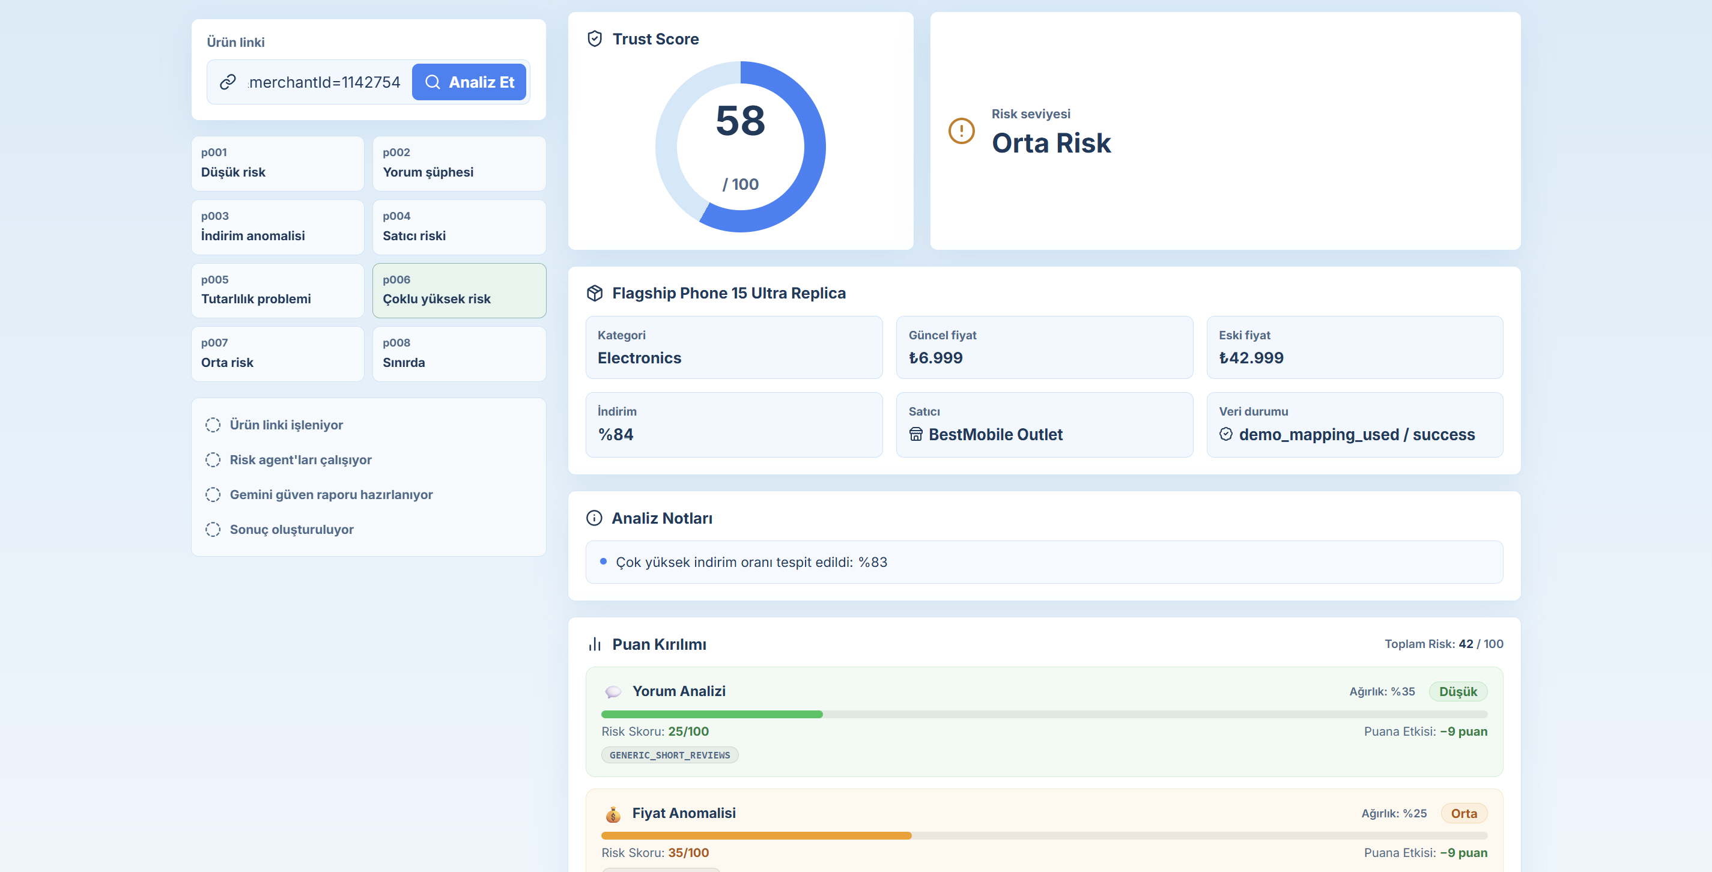This screenshot has height=872, width=1712.
Task: Choose the p003 İndirim anomalisi preset
Action: tap(278, 226)
